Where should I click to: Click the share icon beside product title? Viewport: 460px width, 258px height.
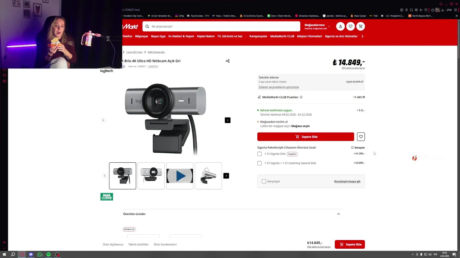[227, 61]
